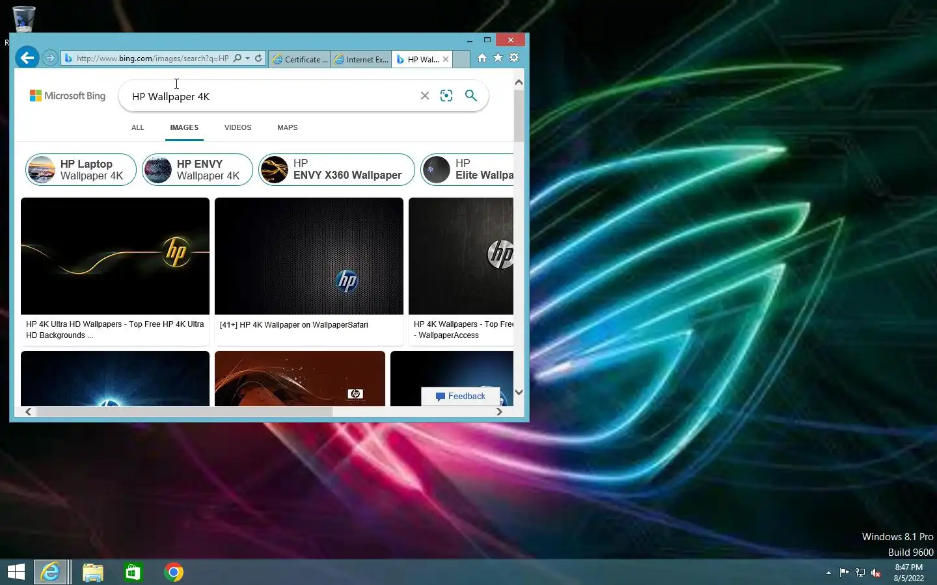Open visual search camera icon

tap(446, 96)
